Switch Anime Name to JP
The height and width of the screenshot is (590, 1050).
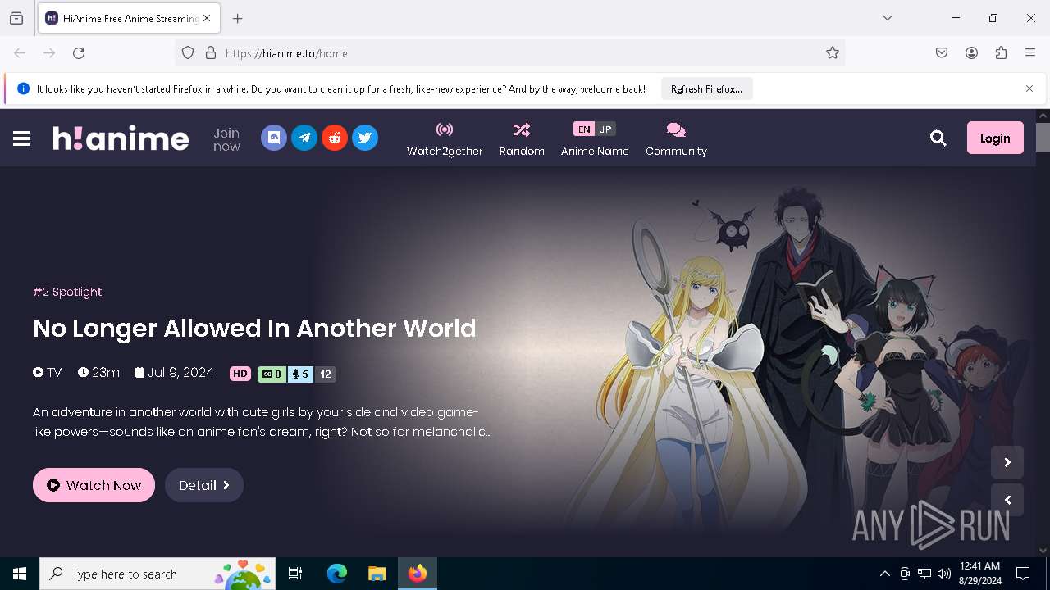click(x=605, y=129)
